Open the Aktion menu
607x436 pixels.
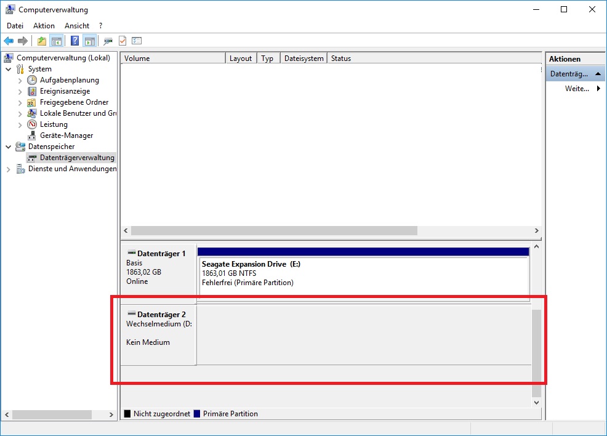coord(44,25)
